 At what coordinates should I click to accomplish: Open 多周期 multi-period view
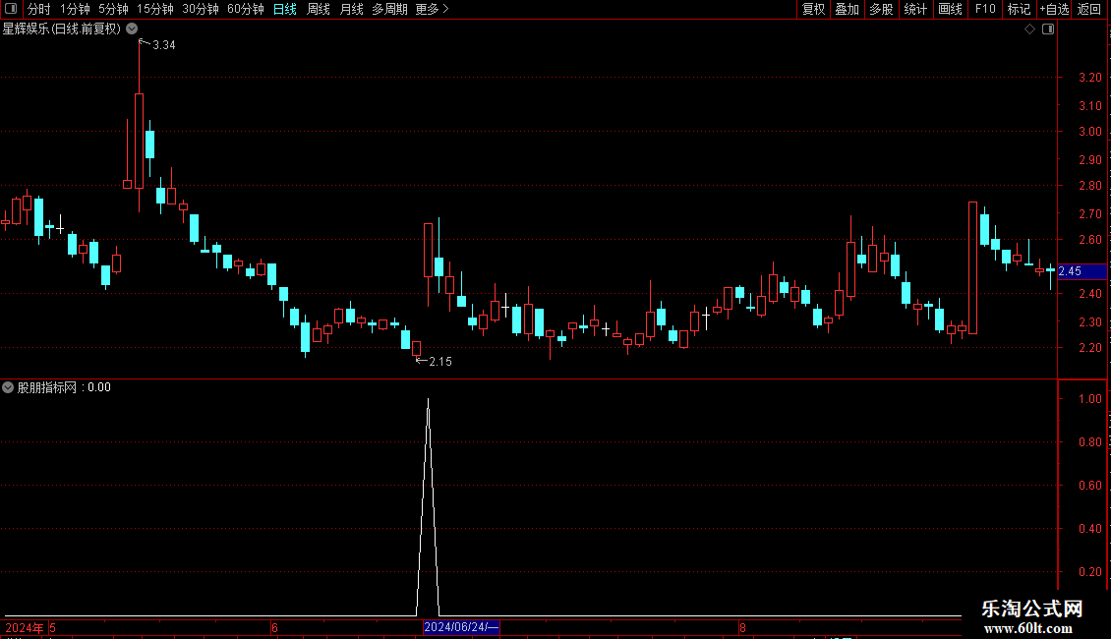[x=389, y=9]
